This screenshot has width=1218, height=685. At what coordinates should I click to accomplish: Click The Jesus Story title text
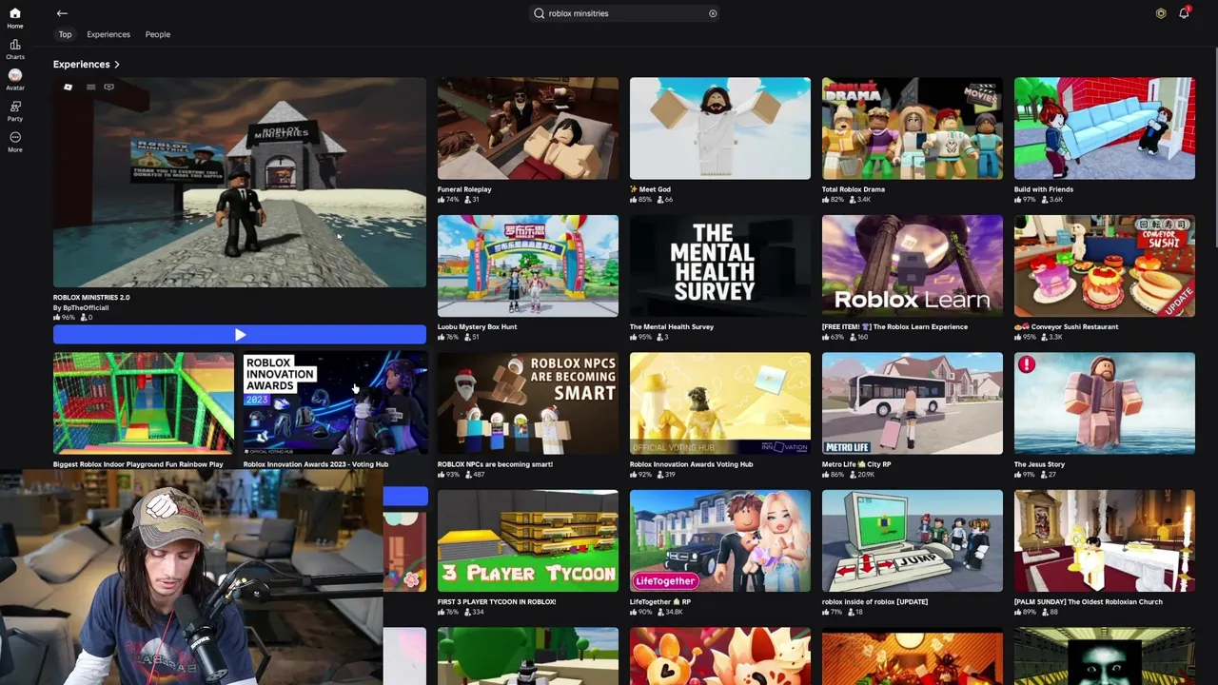tap(1039, 464)
